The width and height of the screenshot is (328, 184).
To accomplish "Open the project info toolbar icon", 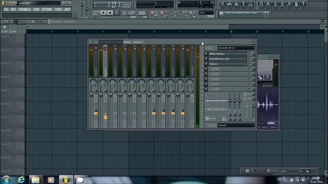I will pos(296,4).
